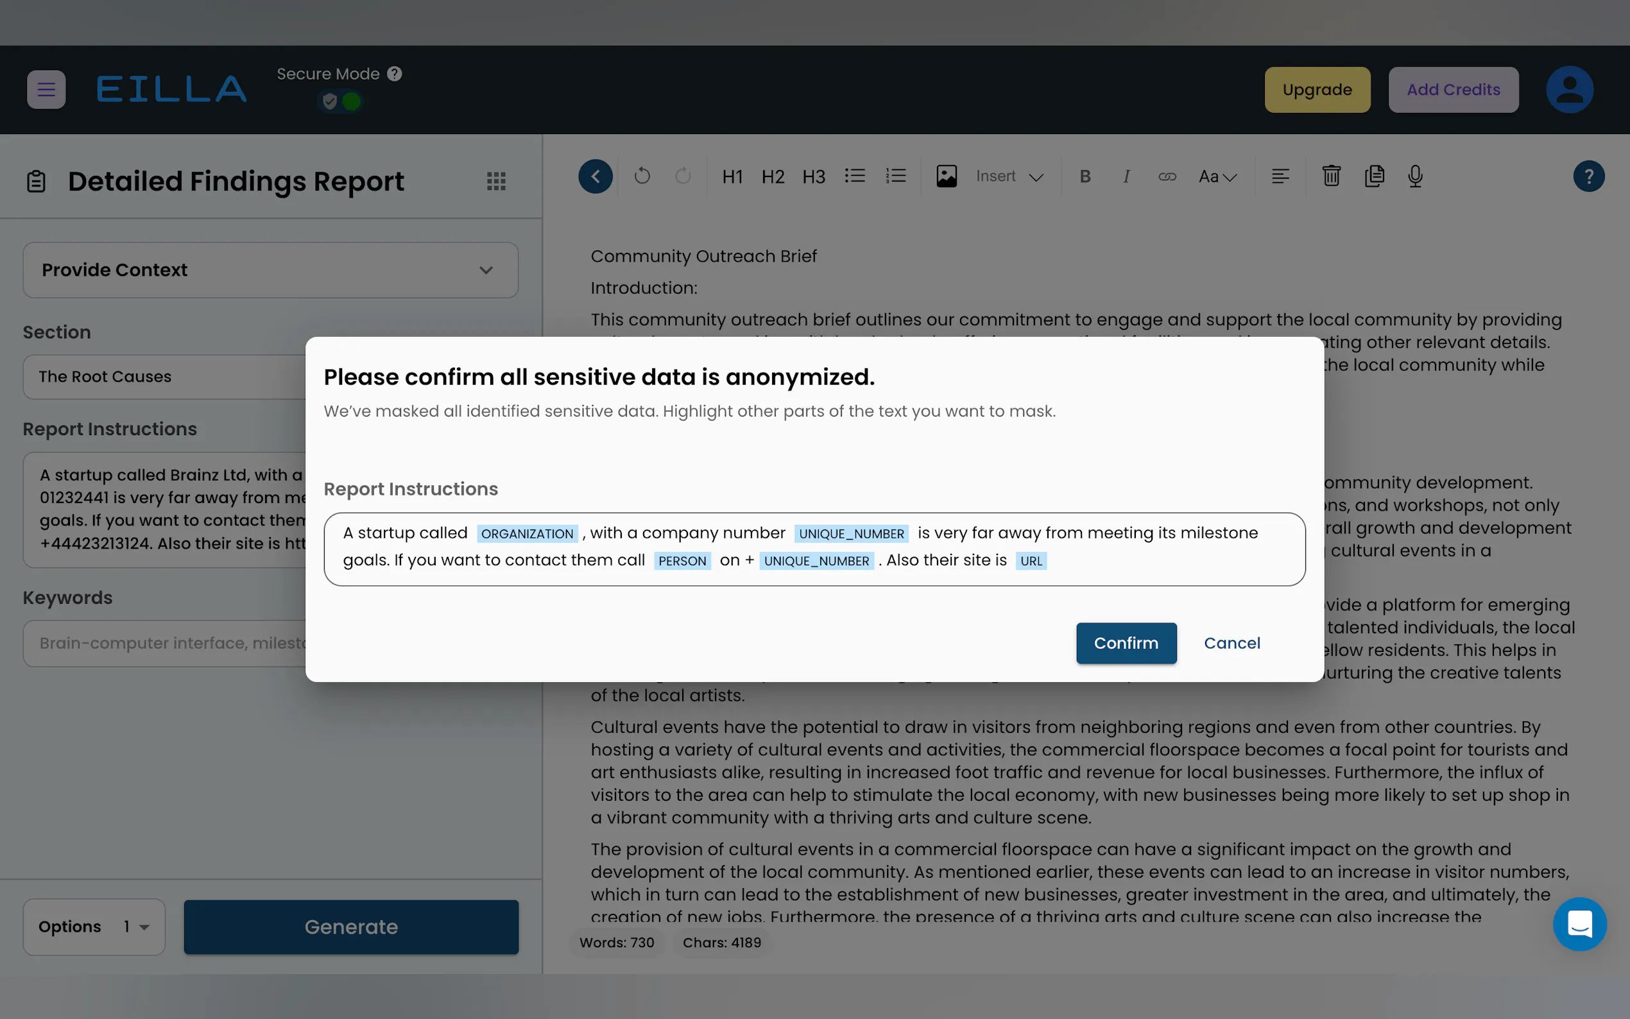
Task: Open the chat support bubble
Action: (1579, 923)
